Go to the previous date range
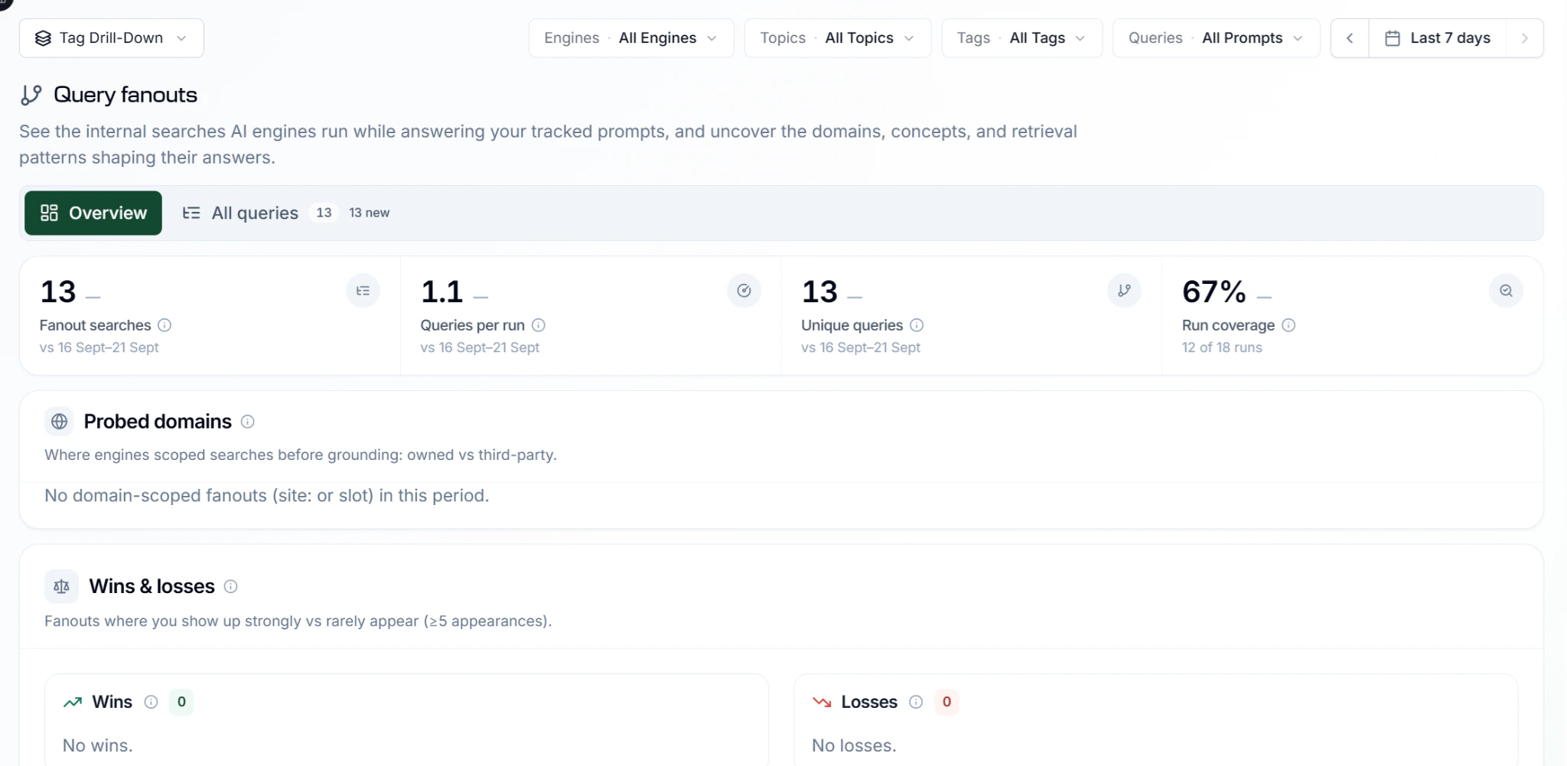This screenshot has width=1567, height=766. pyautogui.click(x=1350, y=38)
